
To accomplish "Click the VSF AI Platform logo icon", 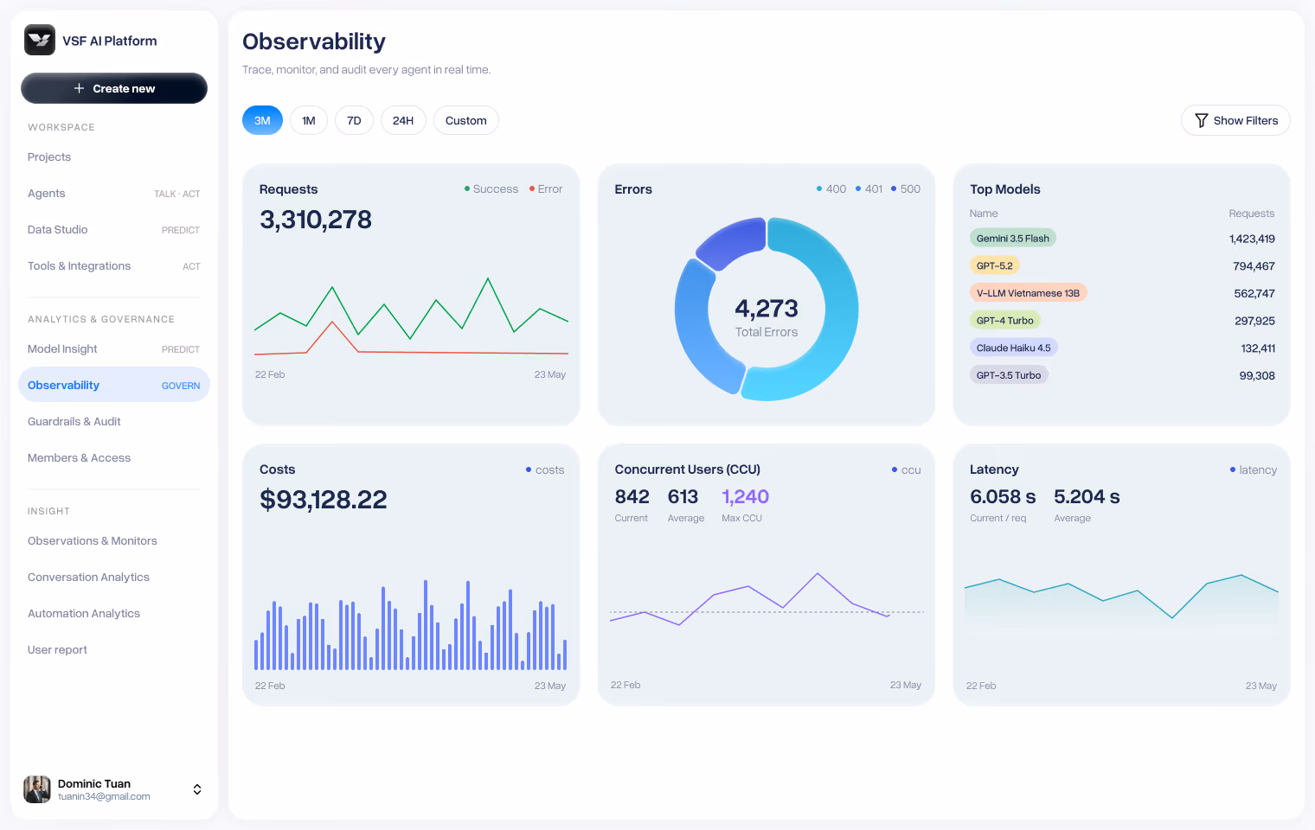I will pyautogui.click(x=40, y=40).
